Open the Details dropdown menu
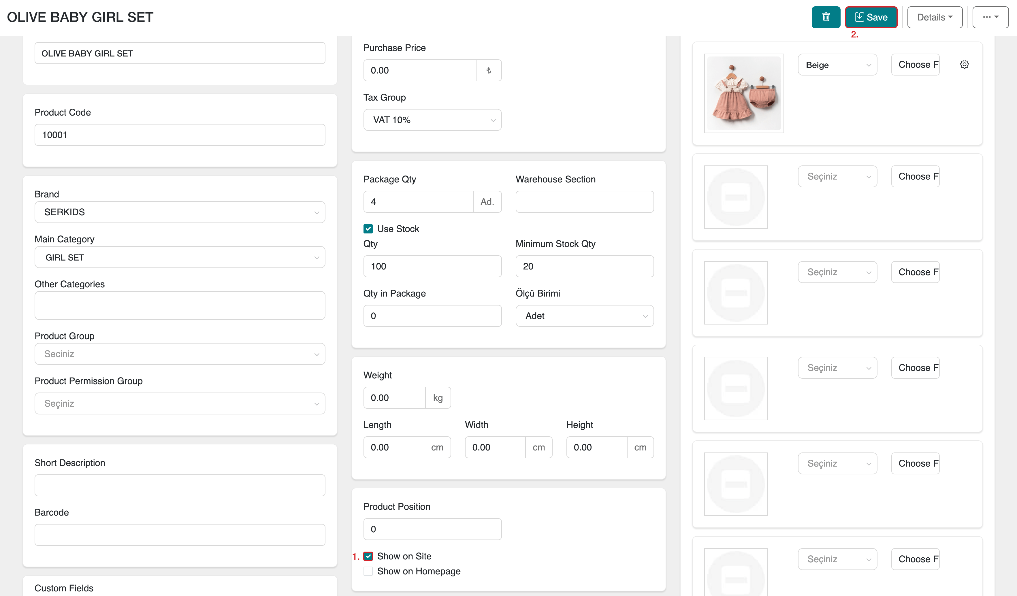This screenshot has width=1017, height=596. (x=934, y=17)
